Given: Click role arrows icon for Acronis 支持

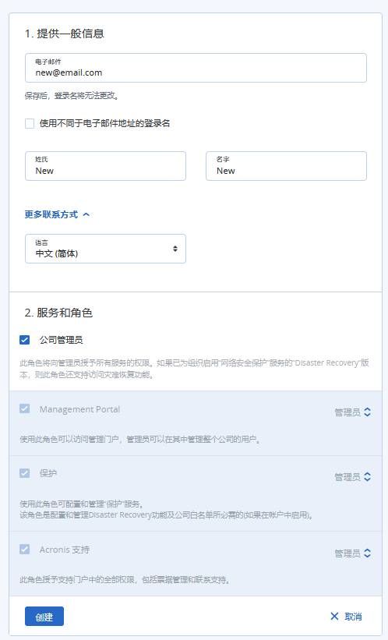Looking at the screenshot, I should coord(367,553).
